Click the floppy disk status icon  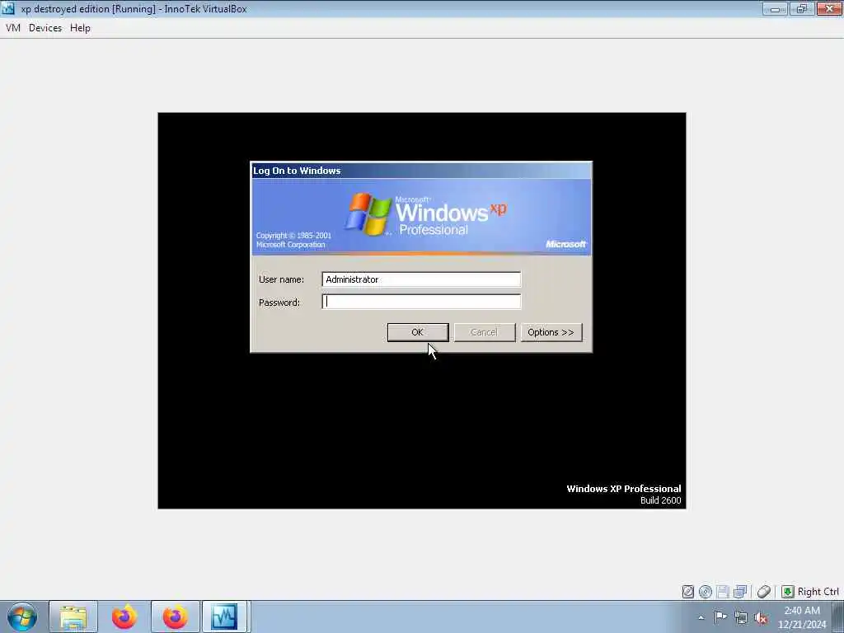723,592
